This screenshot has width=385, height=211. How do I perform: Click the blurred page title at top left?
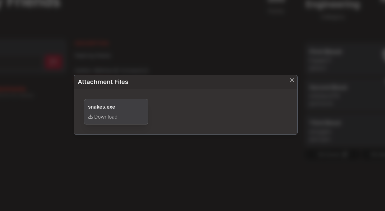31,4
